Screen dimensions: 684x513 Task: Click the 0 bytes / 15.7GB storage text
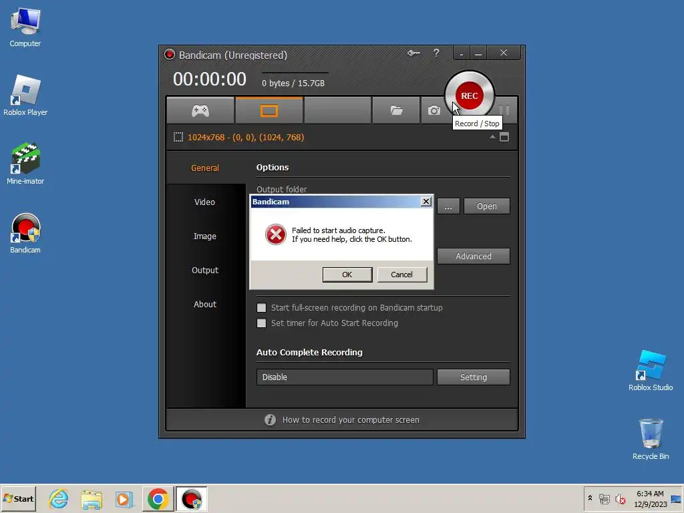pos(293,83)
